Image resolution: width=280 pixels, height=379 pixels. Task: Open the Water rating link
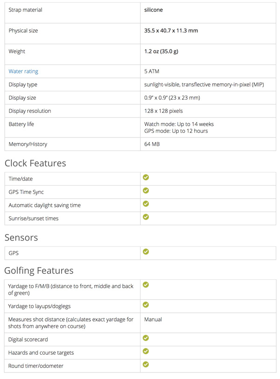coord(23,71)
